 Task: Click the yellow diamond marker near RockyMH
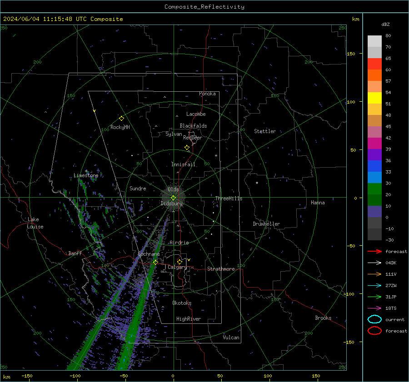(x=121, y=119)
